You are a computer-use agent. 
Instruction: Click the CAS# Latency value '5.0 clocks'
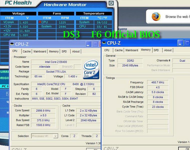(158, 92)
